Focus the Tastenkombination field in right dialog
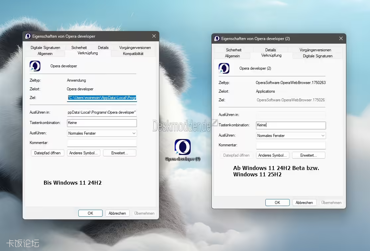Viewport: 370px width, 251px height. [x=291, y=125]
